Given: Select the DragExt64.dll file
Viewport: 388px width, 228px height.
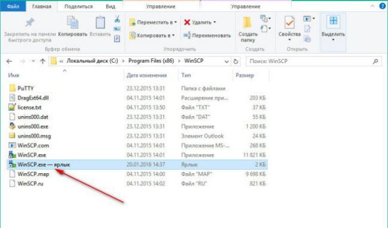Looking at the screenshot, I should tap(33, 97).
